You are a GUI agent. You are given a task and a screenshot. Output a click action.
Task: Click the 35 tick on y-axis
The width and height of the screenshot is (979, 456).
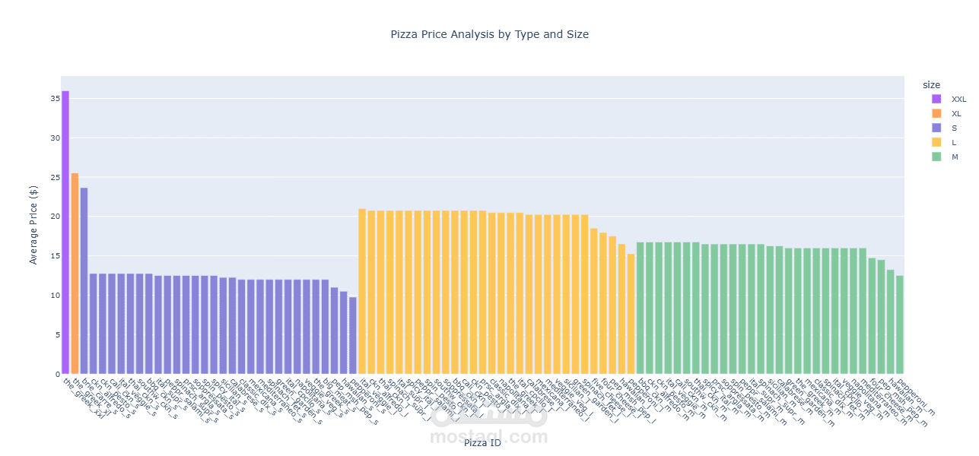pos(55,99)
